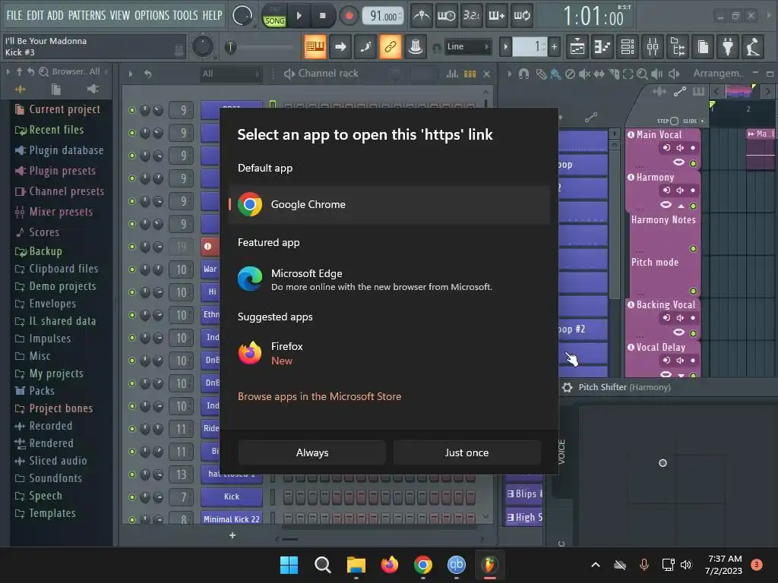Open the Browser tree view icon
This screenshot has width=778, height=583.
tap(678, 47)
